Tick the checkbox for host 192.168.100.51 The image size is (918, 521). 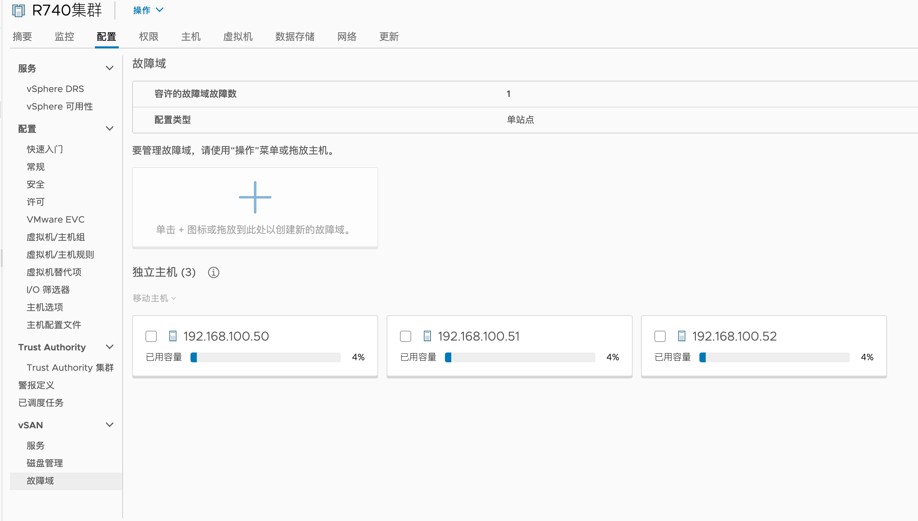pyautogui.click(x=406, y=336)
